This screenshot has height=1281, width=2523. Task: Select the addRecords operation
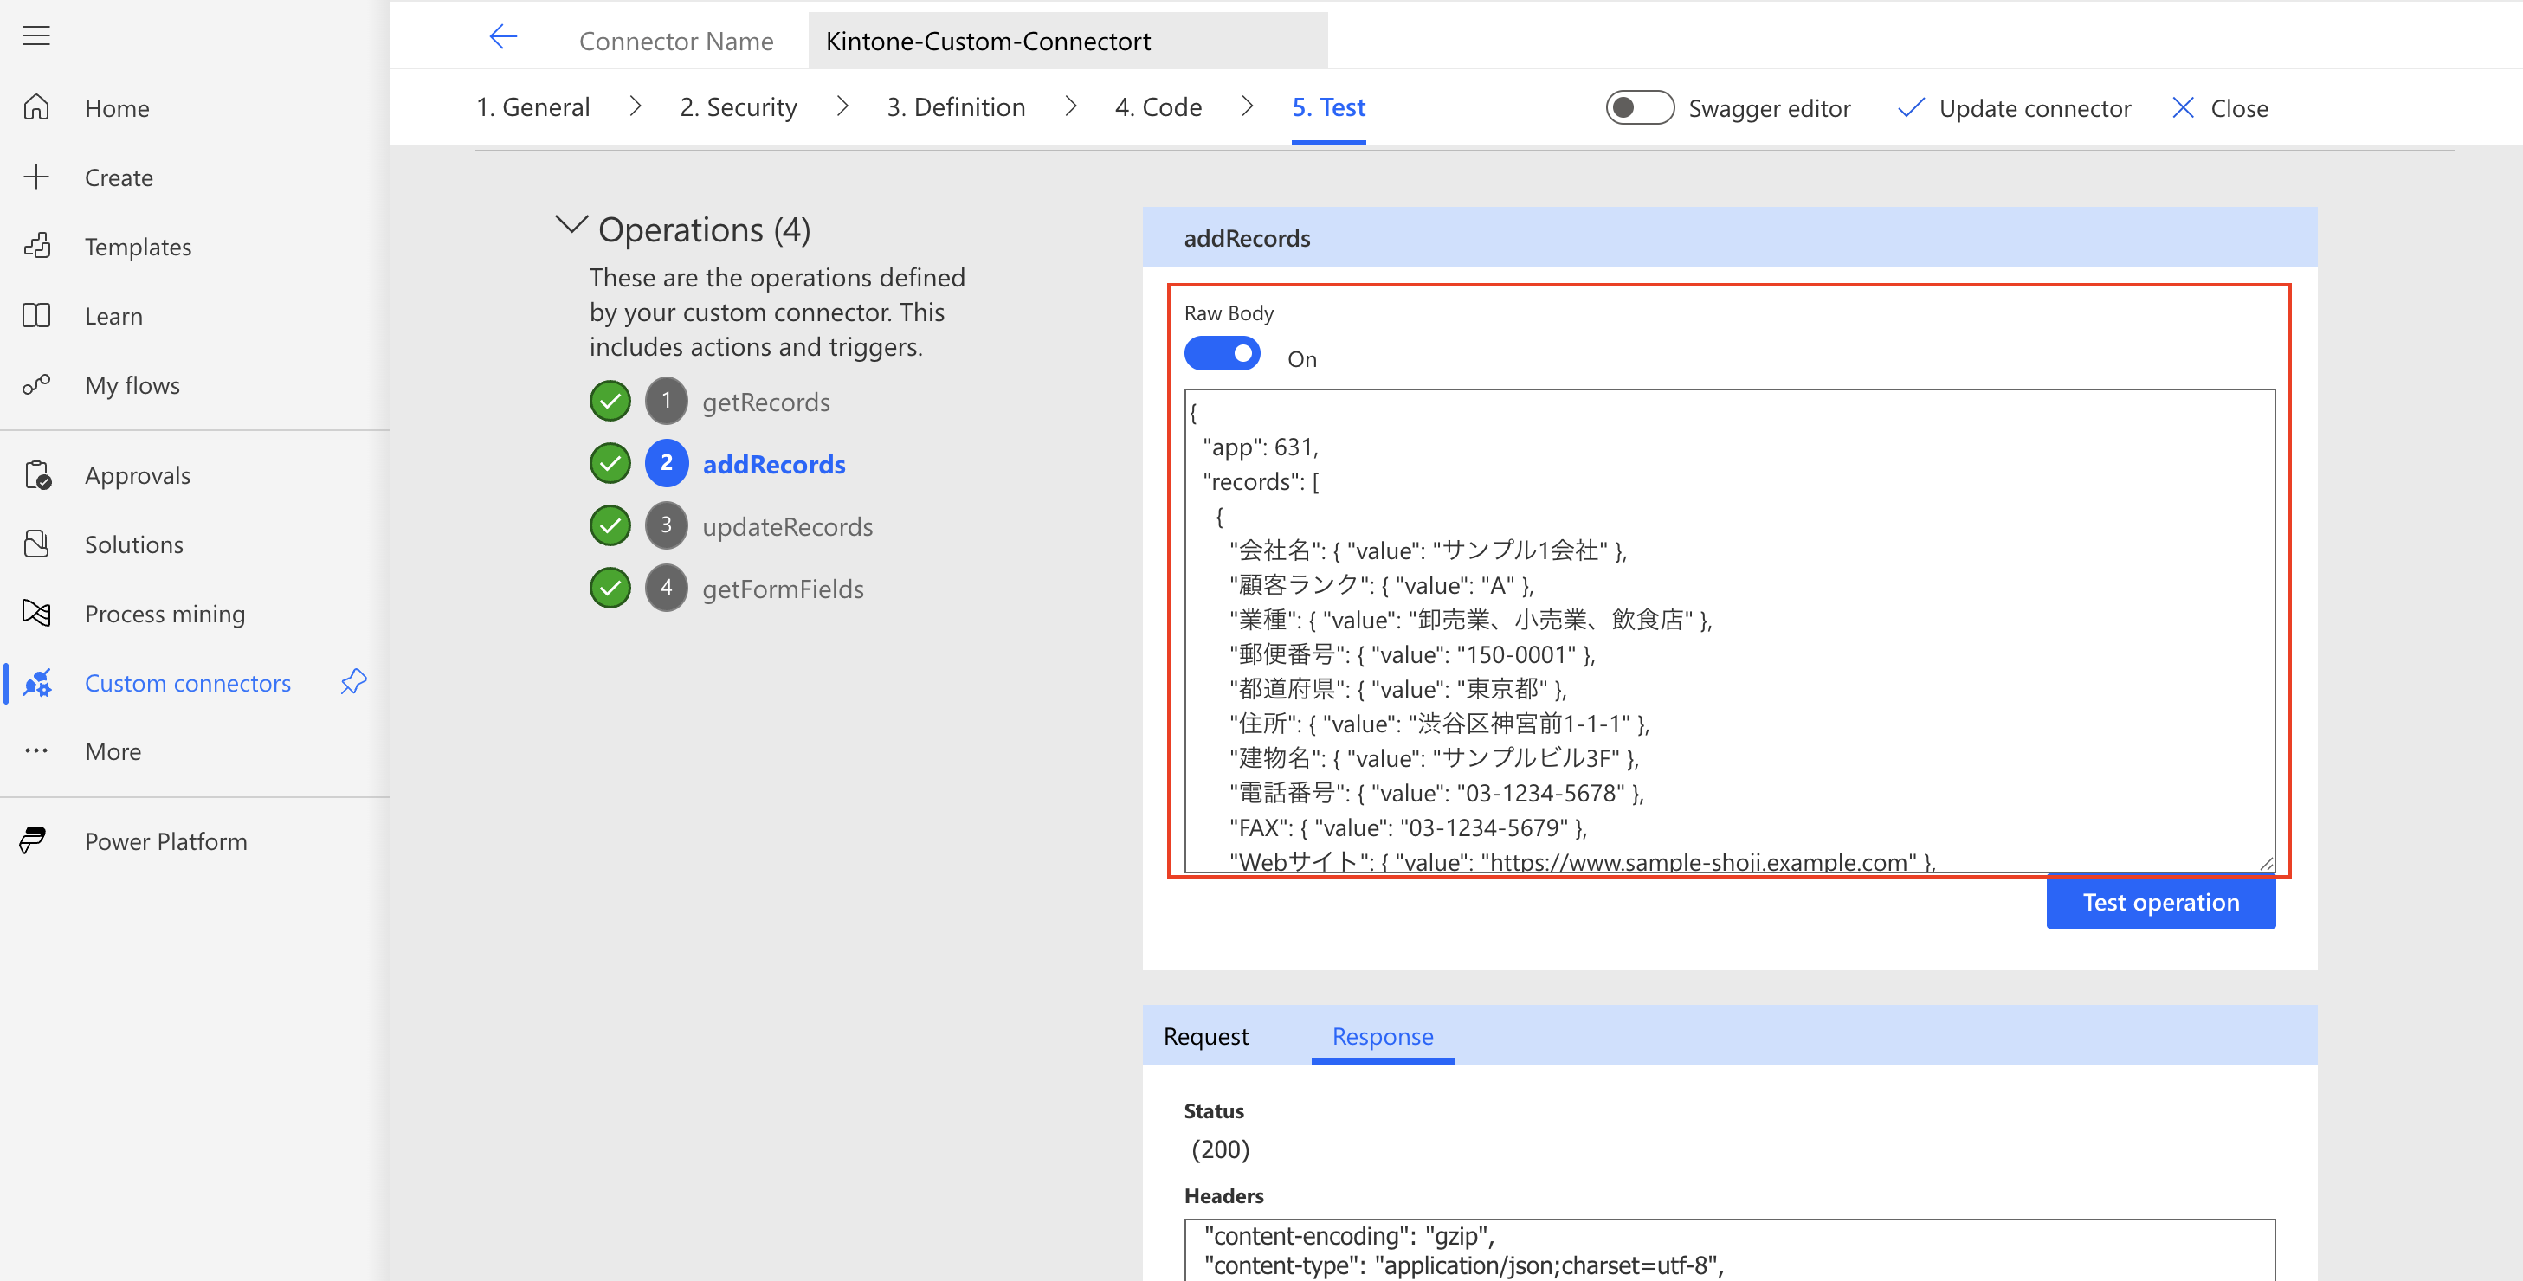coord(773,463)
